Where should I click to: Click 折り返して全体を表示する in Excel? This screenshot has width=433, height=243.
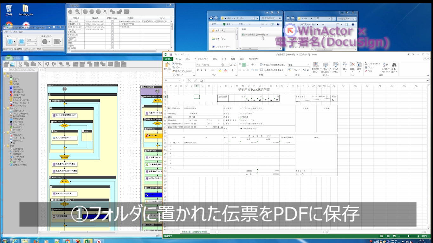pyautogui.click(x=272, y=65)
